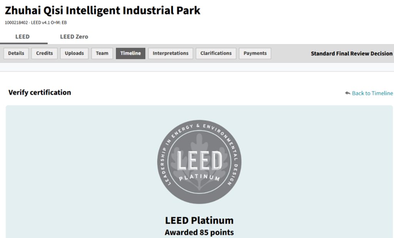Click the LEED Platinum certification badge
The width and height of the screenshot is (394, 238).
[199, 161]
